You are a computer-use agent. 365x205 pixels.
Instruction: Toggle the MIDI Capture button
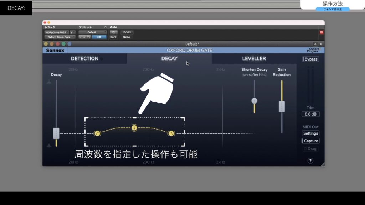click(310, 141)
